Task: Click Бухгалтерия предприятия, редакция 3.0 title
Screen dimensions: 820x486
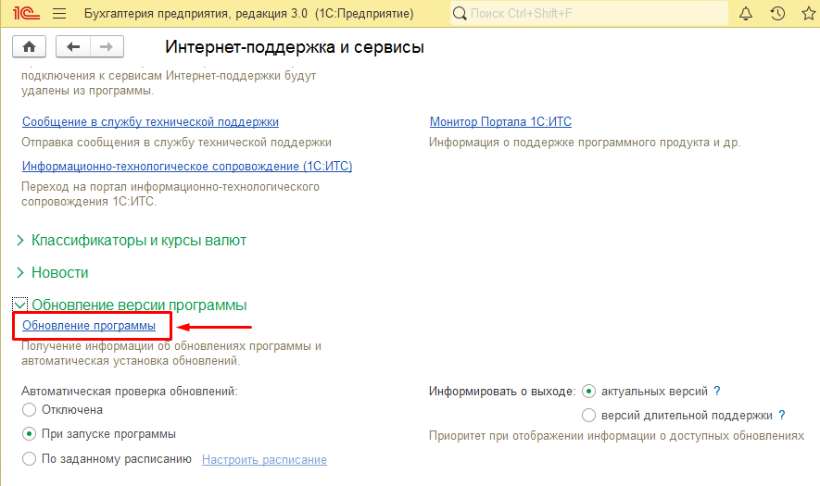Action: [x=196, y=14]
